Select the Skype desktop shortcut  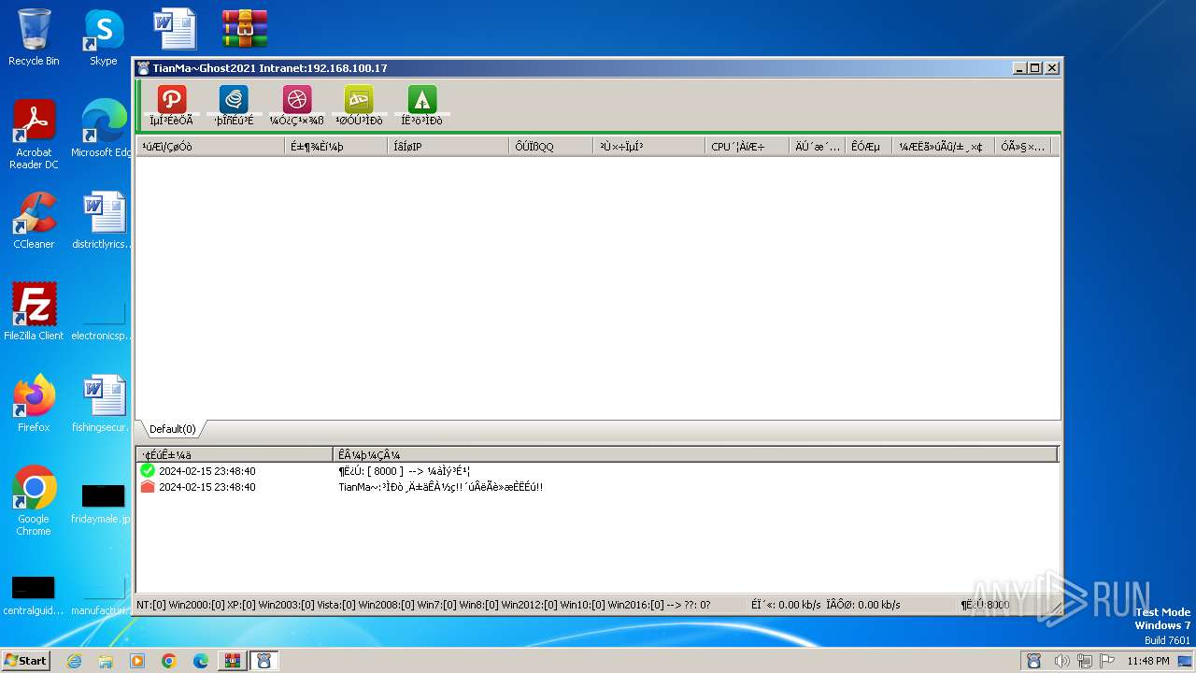point(104,37)
